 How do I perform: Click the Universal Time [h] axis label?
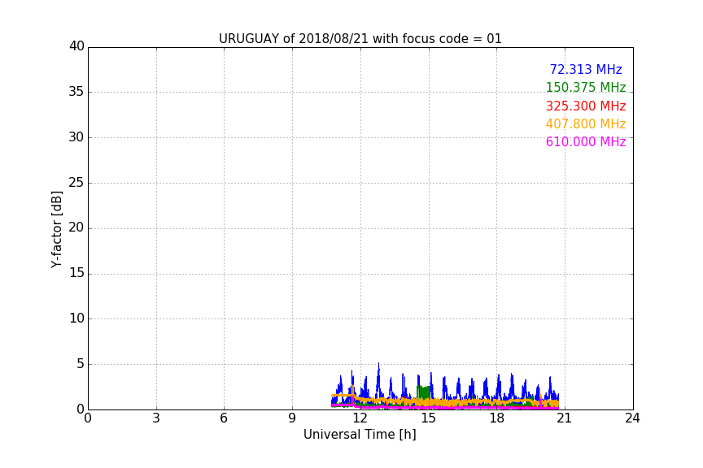360,435
